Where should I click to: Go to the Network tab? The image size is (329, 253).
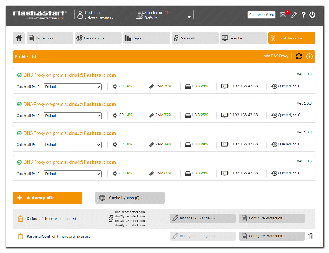click(195, 38)
